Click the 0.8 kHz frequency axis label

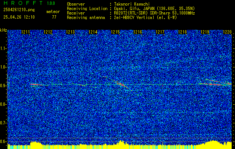tap(3, 104)
